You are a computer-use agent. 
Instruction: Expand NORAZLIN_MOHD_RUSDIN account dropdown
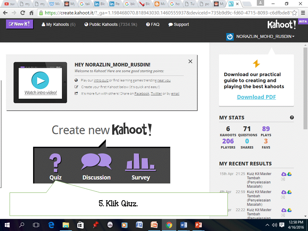265,37
